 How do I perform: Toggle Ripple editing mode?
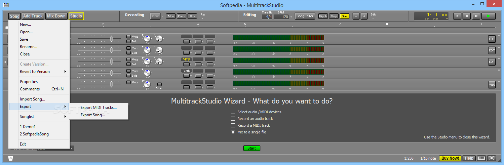click(x=323, y=16)
